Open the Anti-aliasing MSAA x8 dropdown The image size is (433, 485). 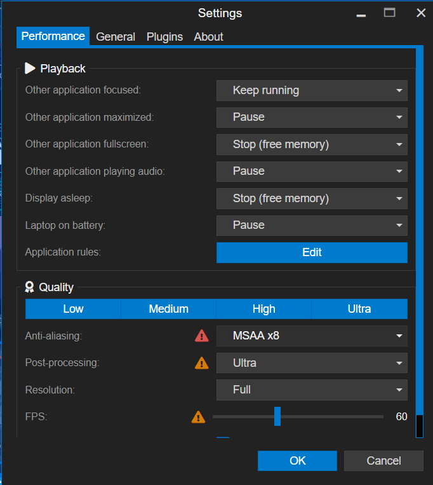click(x=312, y=336)
